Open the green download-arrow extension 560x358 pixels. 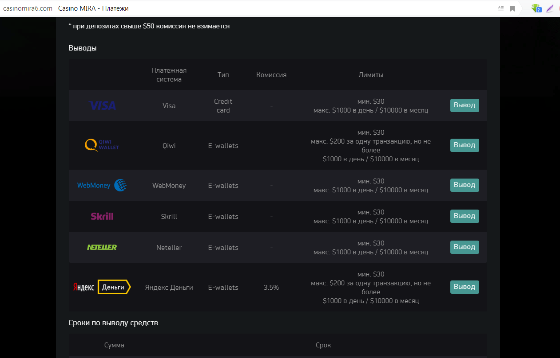click(536, 8)
